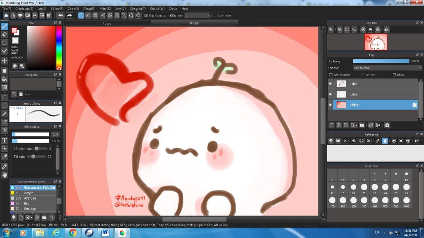Select the Hand tool in left toolbar
424x238 pixels.
click(5, 175)
